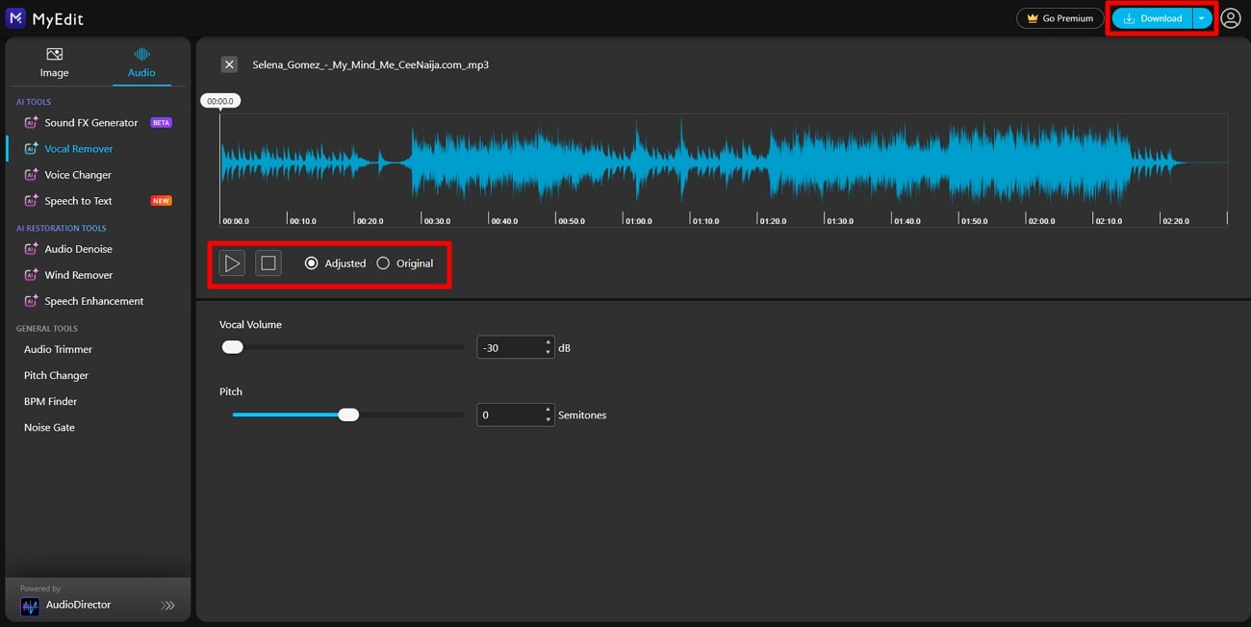
Task: Open the Audio Trimmer tool
Action: 58,350
